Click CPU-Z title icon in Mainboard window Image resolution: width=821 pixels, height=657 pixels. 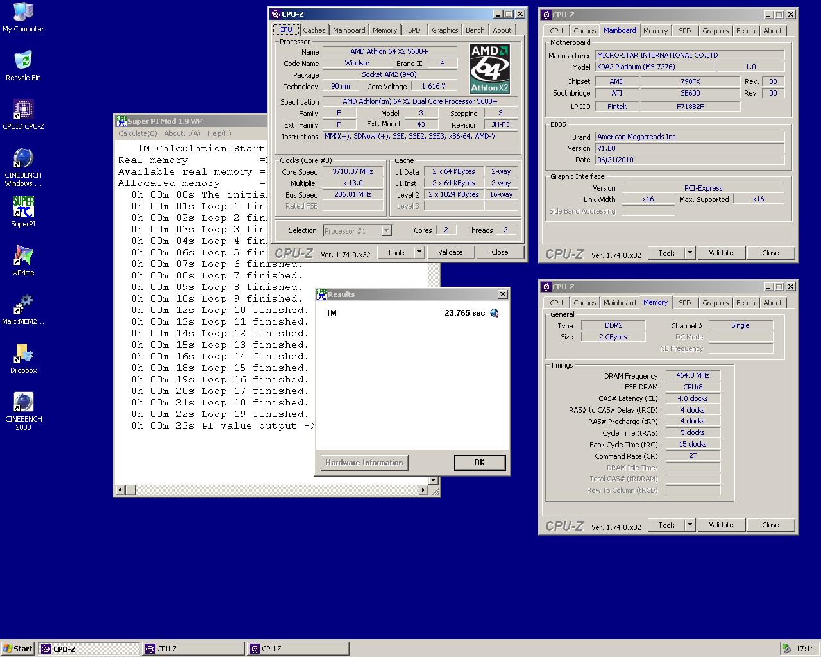(x=546, y=14)
